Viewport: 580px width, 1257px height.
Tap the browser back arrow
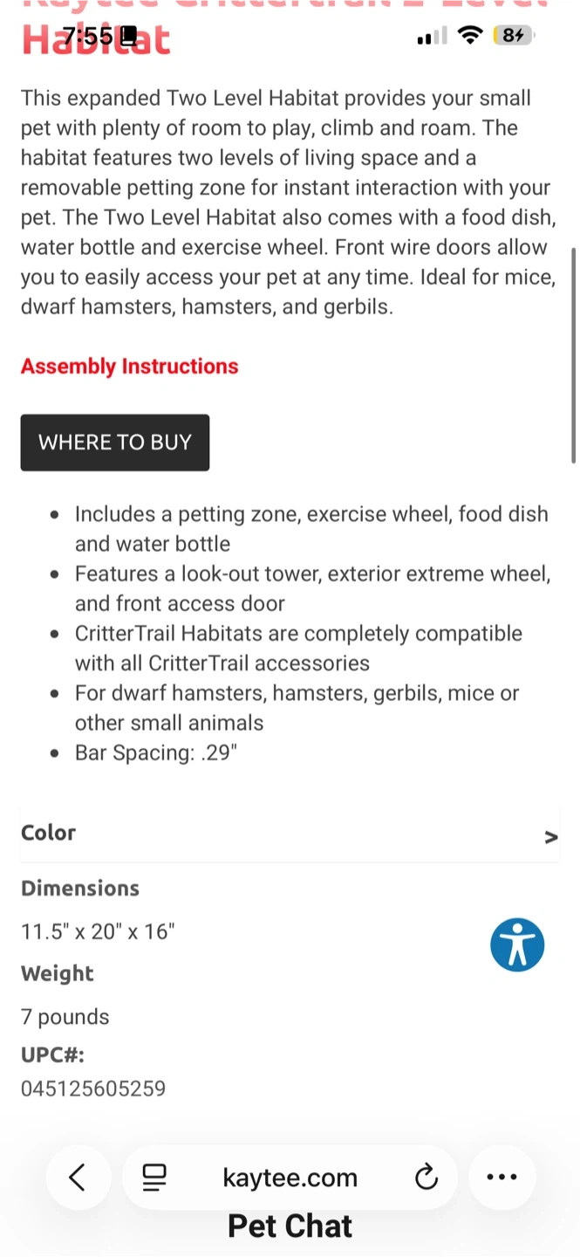coord(78,1178)
